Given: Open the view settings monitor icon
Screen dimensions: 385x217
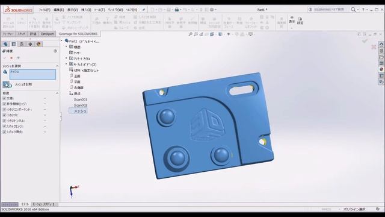Looking at the screenshot, I should (250, 34).
